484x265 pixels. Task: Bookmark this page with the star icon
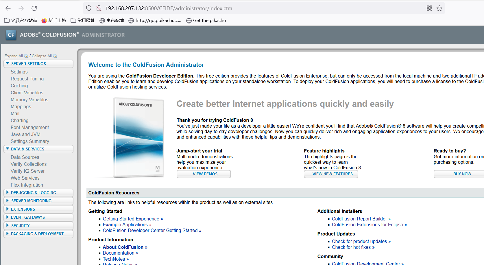439,8
